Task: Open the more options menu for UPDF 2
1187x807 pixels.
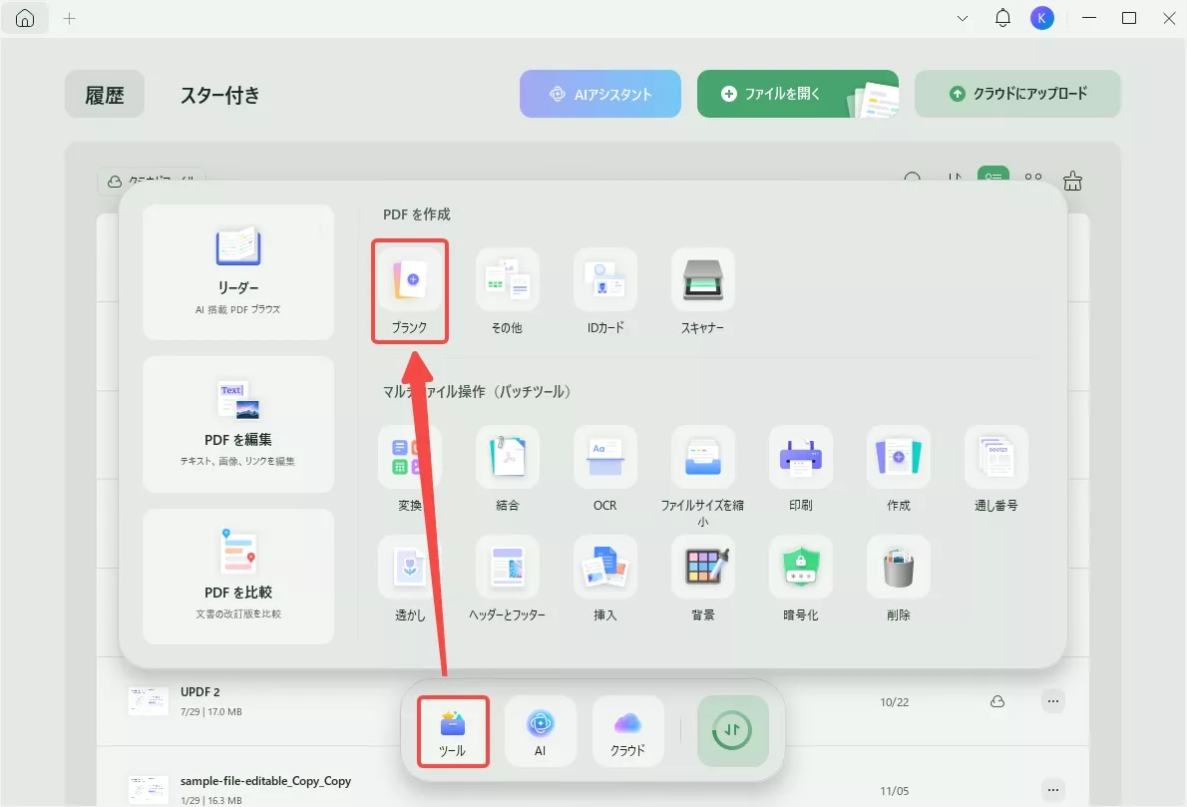Action: tap(1053, 701)
